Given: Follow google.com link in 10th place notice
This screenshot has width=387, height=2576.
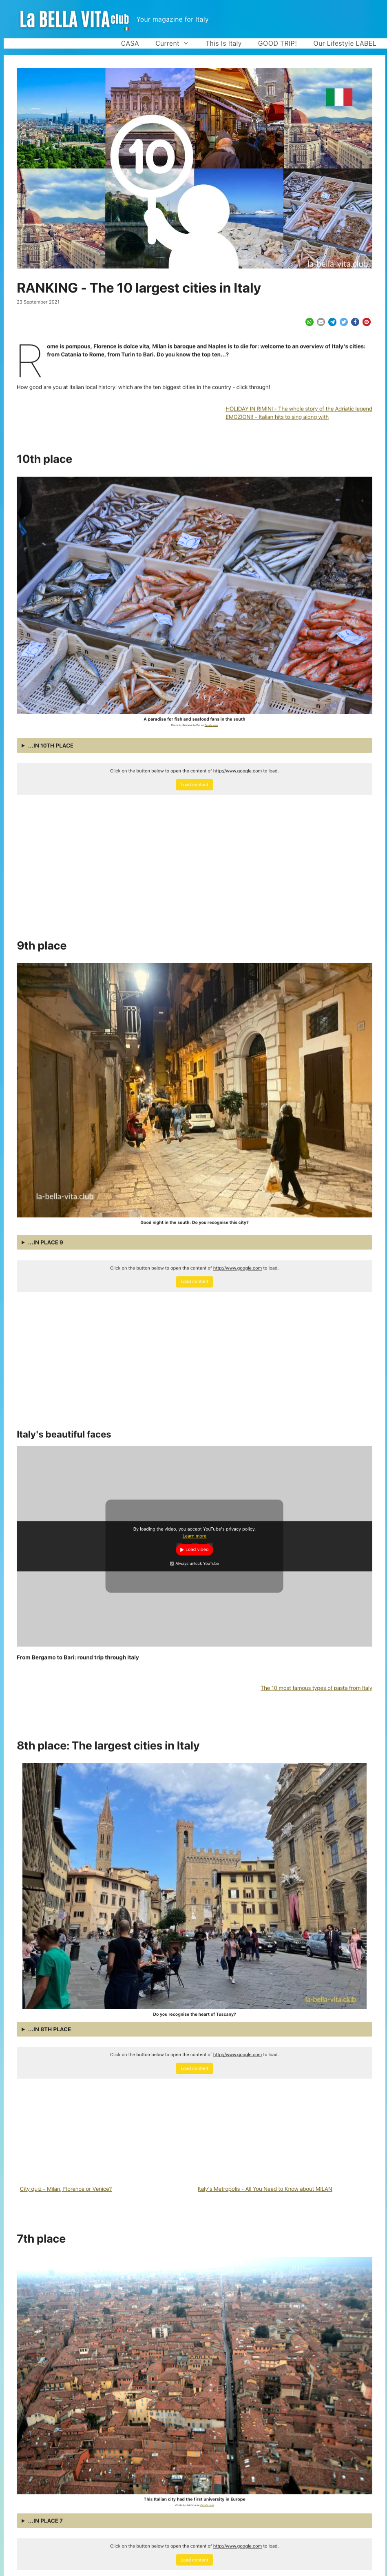Looking at the screenshot, I should click(237, 771).
